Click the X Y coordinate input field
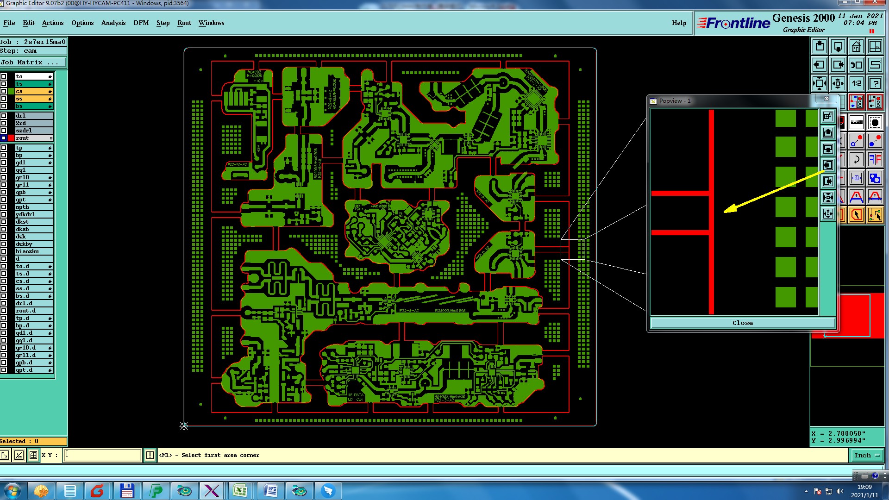The height and width of the screenshot is (500, 889). click(x=102, y=455)
